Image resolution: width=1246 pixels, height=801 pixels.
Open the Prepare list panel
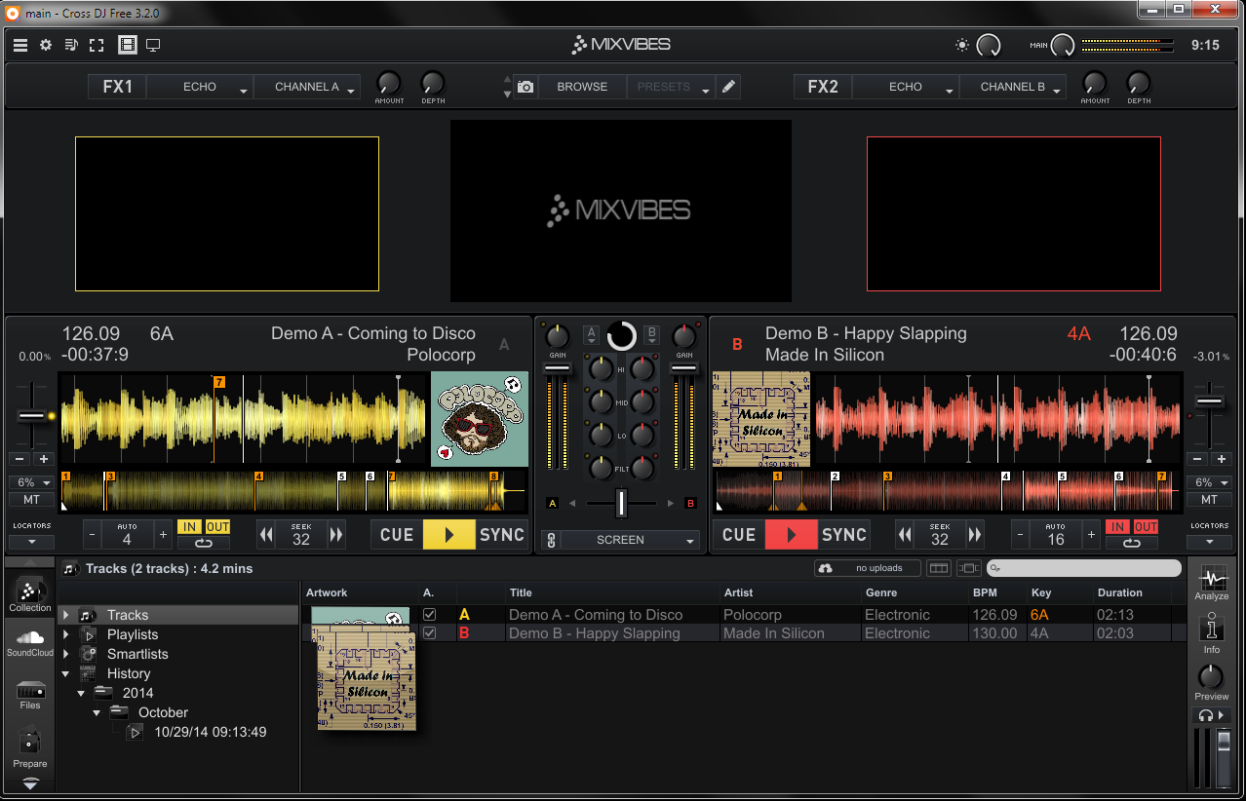point(30,748)
